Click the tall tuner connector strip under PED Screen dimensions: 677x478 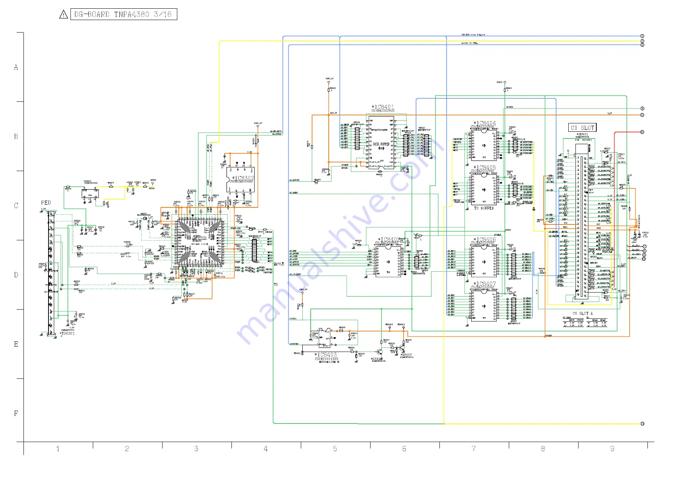(50, 273)
